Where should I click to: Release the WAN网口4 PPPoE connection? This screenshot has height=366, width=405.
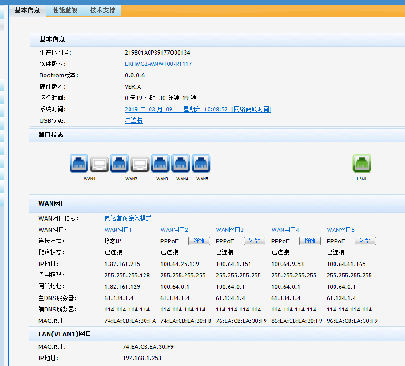click(x=310, y=241)
